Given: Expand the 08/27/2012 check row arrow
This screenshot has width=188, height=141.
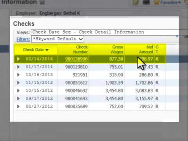Looking at the screenshot, I should 18,107.
